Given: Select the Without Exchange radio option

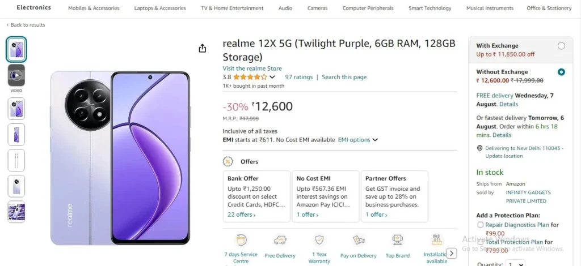Looking at the screenshot, I should click(x=561, y=72).
